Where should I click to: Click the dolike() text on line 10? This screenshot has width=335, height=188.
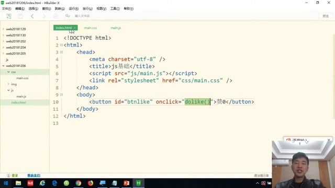click(197, 102)
